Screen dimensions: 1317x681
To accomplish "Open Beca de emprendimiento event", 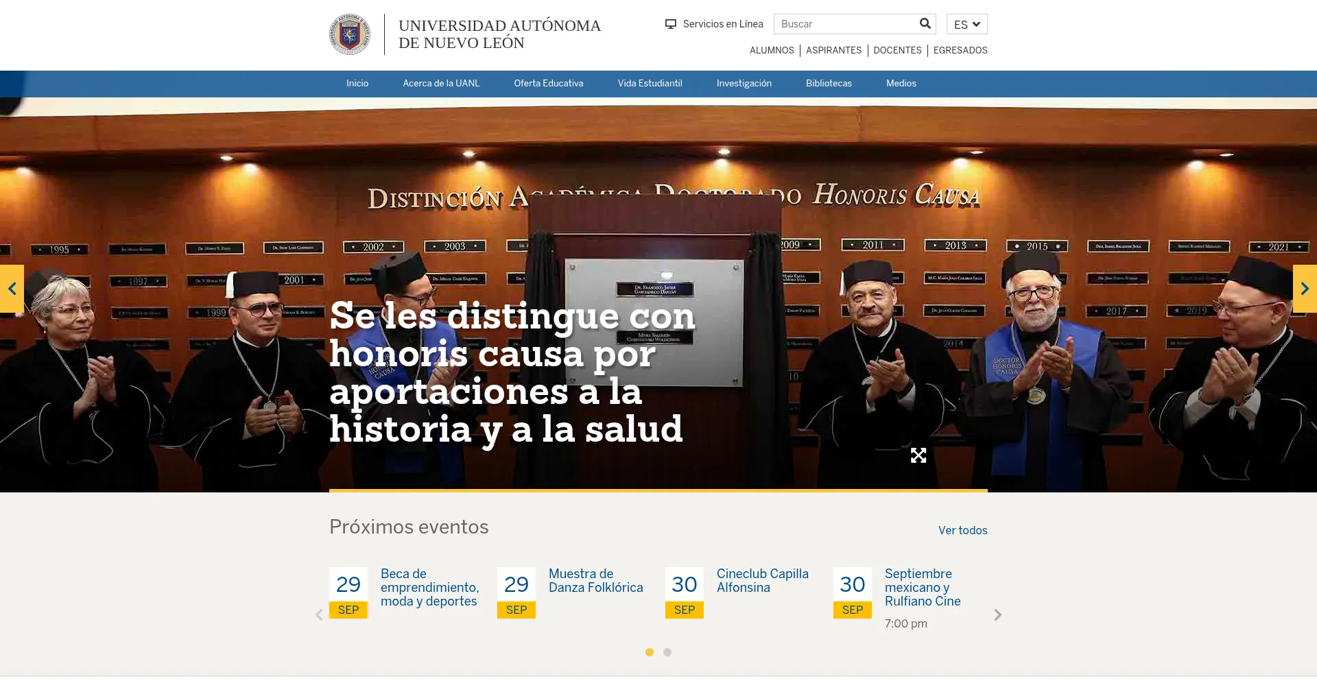I will pos(430,588).
